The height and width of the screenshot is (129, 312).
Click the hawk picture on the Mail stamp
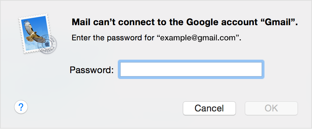pyautogui.click(x=33, y=31)
